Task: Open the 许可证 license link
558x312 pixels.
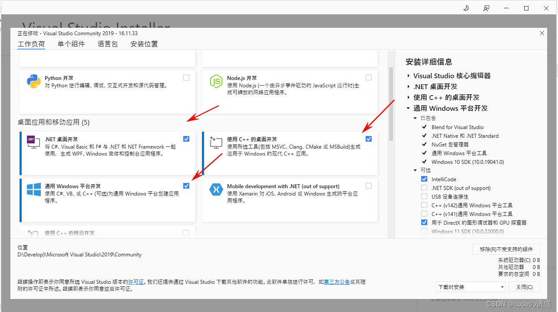Action: click(136, 282)
